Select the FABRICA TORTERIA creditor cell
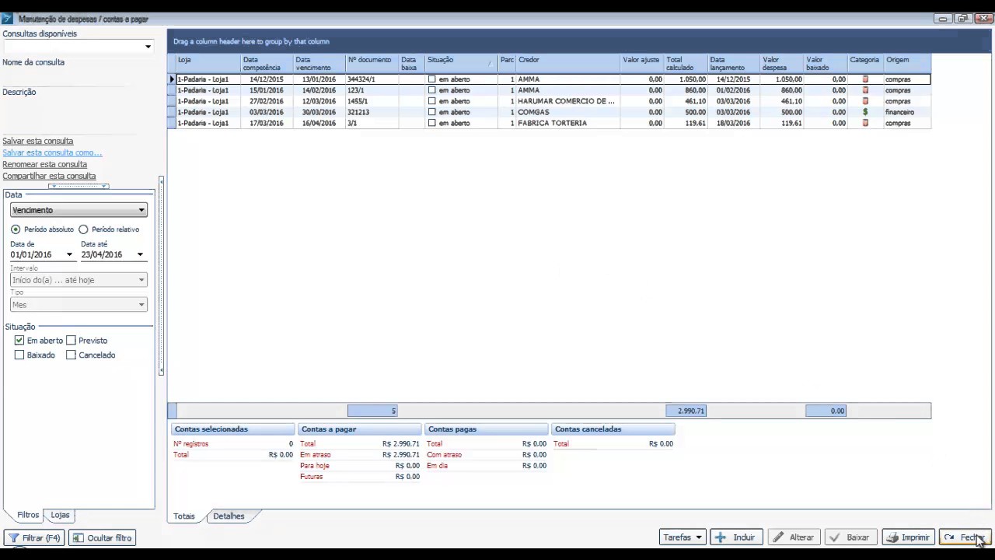This screenshot has width=995, height=560. pos(567,123)
